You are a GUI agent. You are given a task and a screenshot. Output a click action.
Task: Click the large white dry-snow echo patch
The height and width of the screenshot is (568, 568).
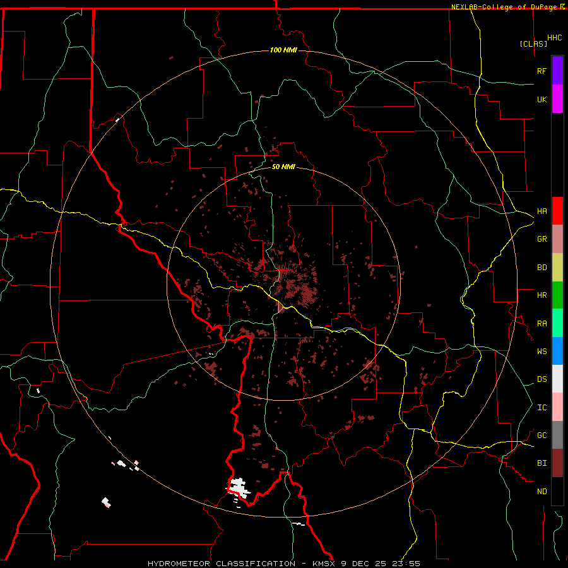[239, 488]
